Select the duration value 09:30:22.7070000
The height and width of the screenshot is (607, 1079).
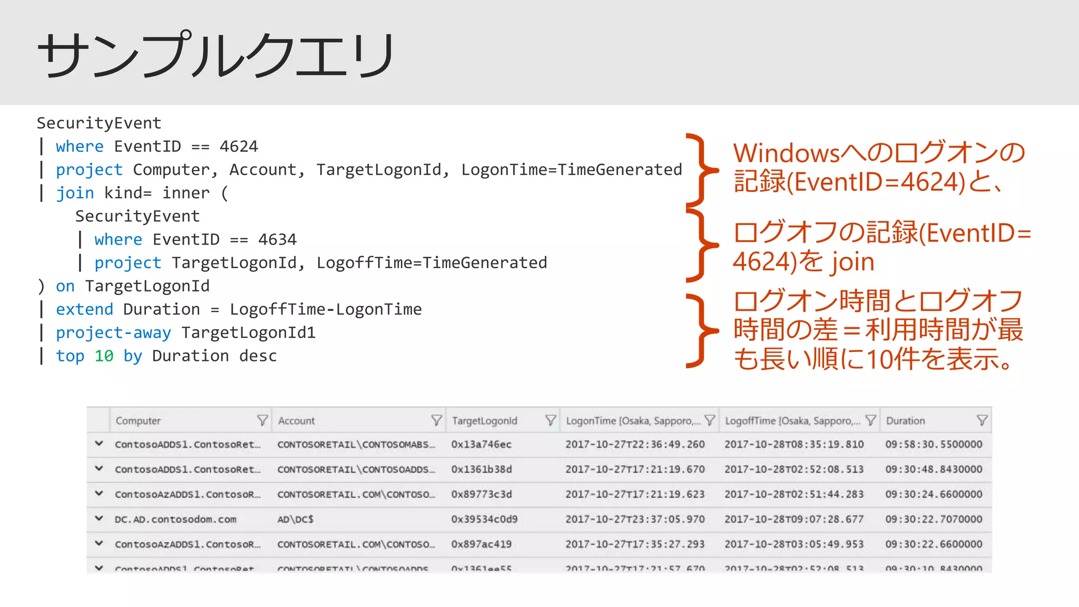pos(934,520)
